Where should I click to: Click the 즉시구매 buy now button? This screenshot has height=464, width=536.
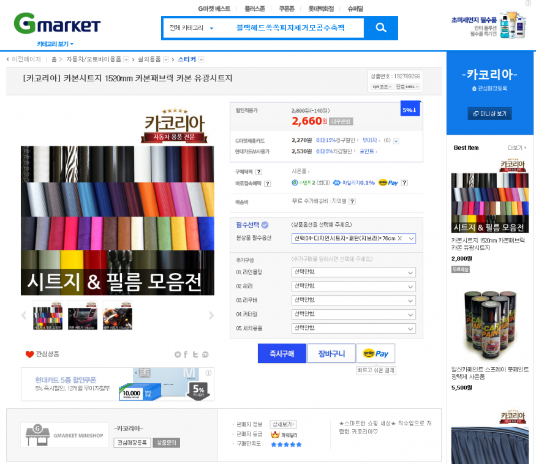[x=282, y=353]
